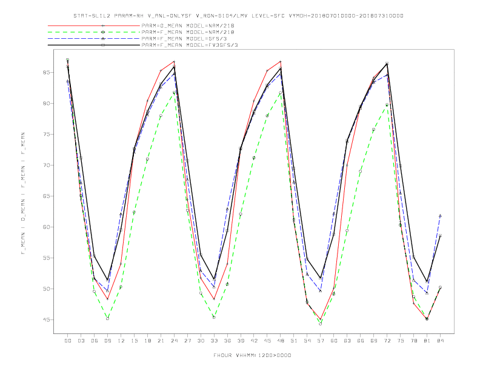Click forecast hour tick 45
Screen dimensions: 480x371
267,341
